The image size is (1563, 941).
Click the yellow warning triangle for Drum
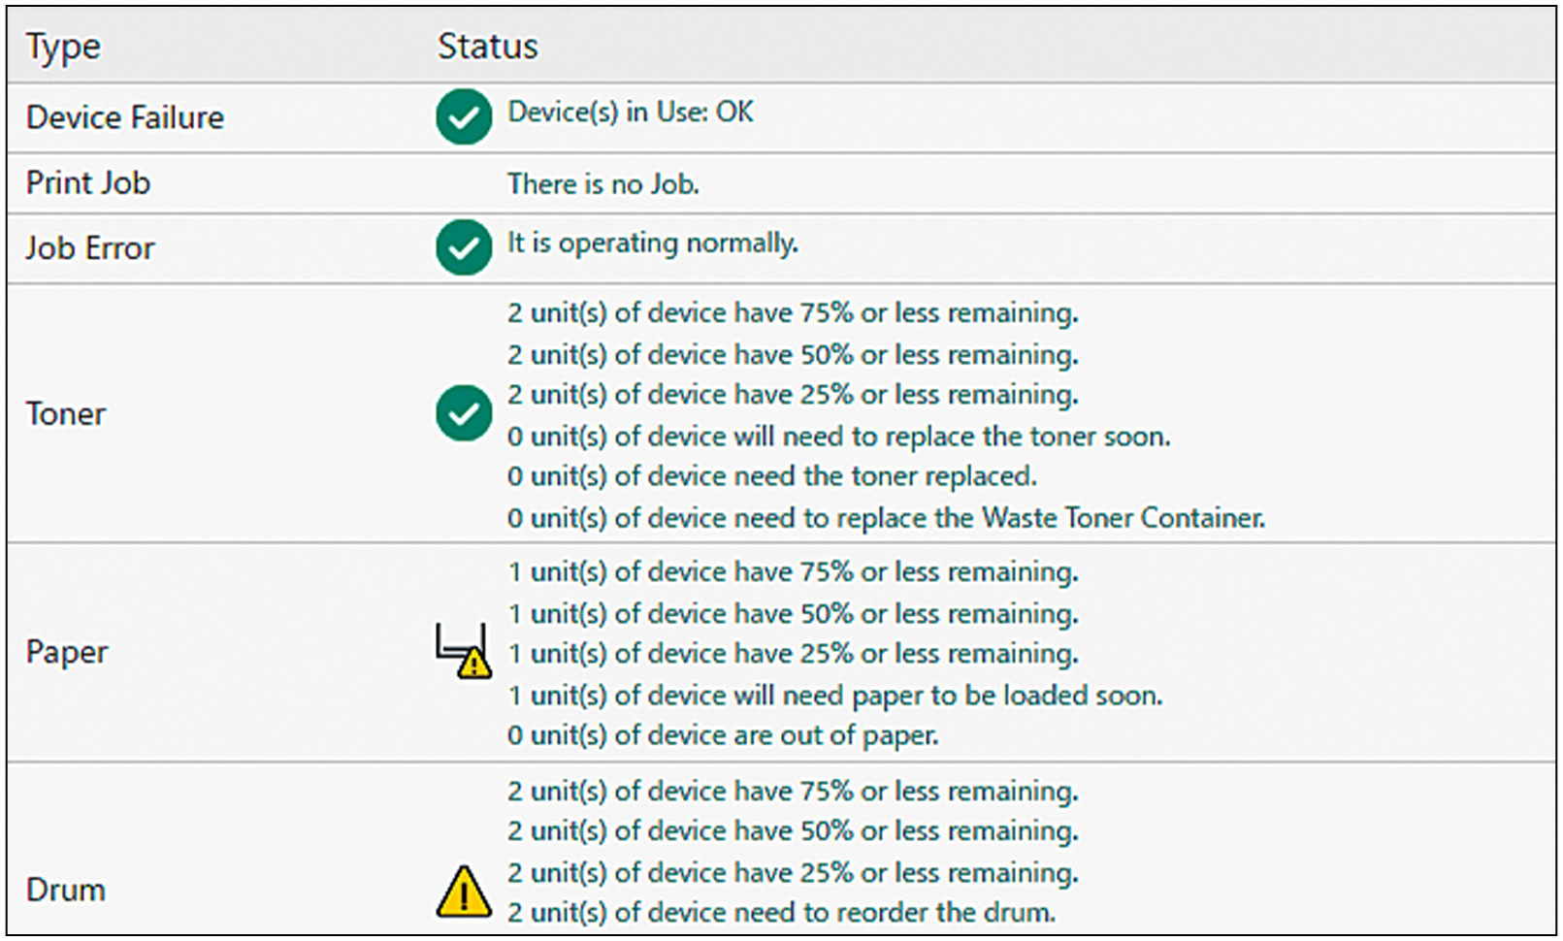pyautogui.click(x=464, y=891)
